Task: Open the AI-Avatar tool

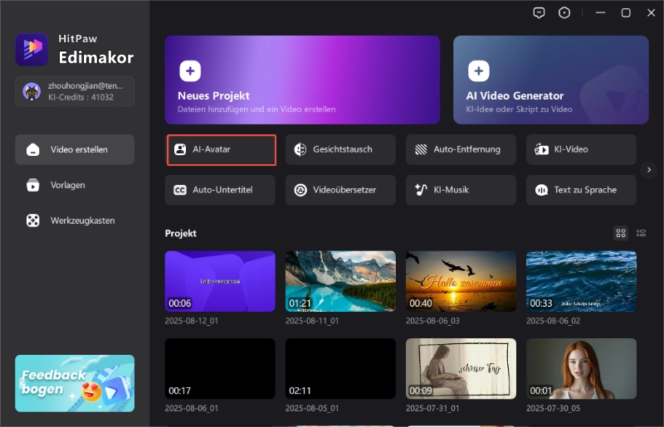Action: pyautogui.click(x=221, y=149)
